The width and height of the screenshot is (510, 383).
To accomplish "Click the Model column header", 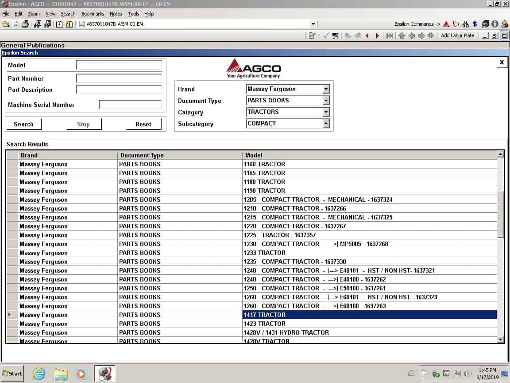I will tap(370, 155).
